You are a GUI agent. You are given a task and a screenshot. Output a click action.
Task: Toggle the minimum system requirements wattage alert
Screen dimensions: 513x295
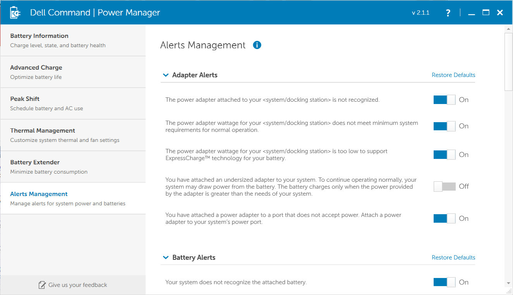[x=444, y=126]
